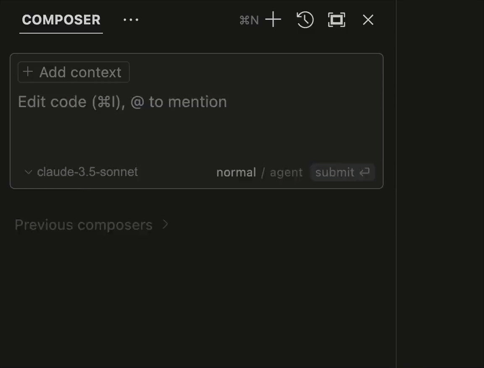
Task: Select the COMPOSER tab
Action: (x=61, y=20)
